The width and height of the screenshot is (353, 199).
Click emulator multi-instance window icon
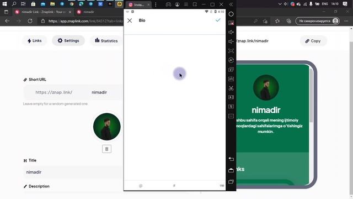pyautogui.click(x=231, y=70)
